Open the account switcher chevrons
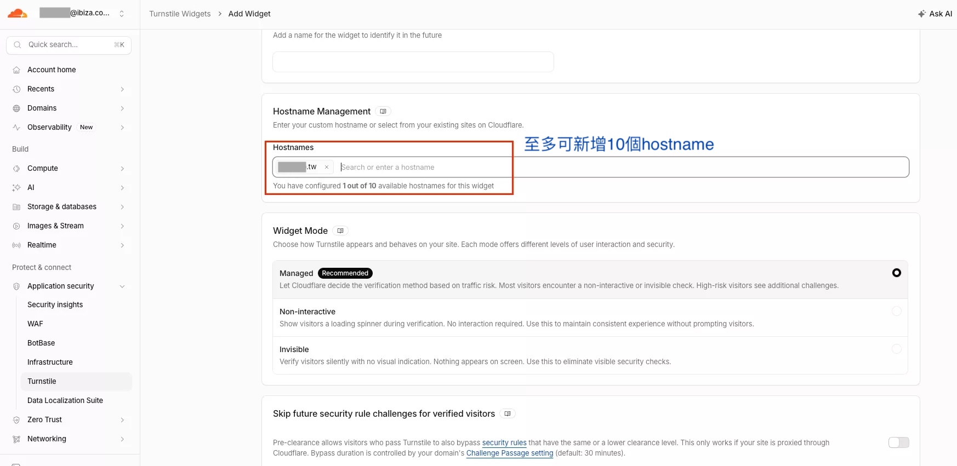 point(122,14)
